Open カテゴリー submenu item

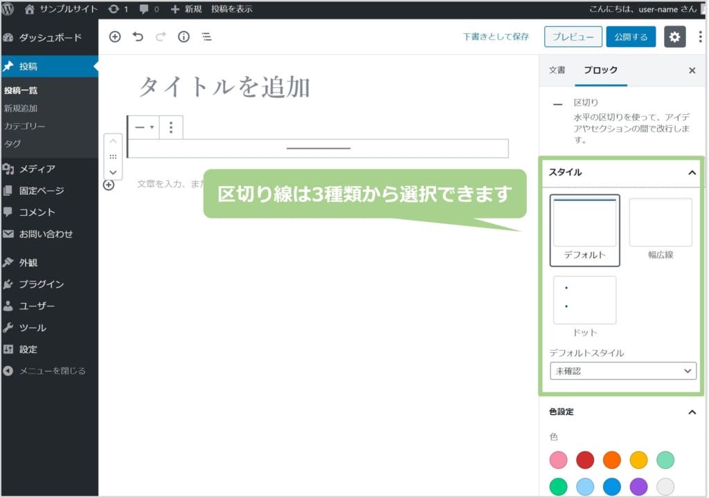(24, 126)
